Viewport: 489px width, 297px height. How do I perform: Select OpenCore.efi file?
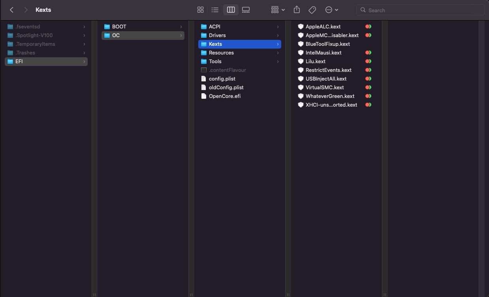point(240,96)
